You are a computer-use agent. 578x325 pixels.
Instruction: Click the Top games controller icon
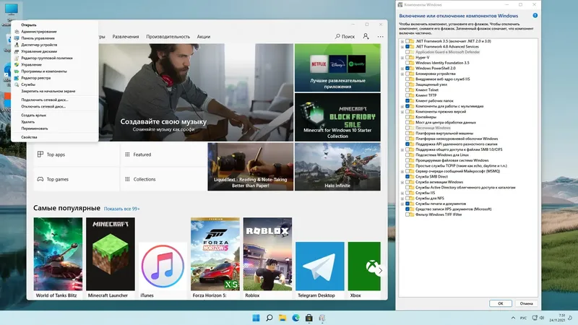(40, 179)
